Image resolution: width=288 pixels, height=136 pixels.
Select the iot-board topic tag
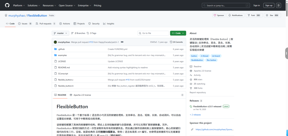click(x=216, y=56)
